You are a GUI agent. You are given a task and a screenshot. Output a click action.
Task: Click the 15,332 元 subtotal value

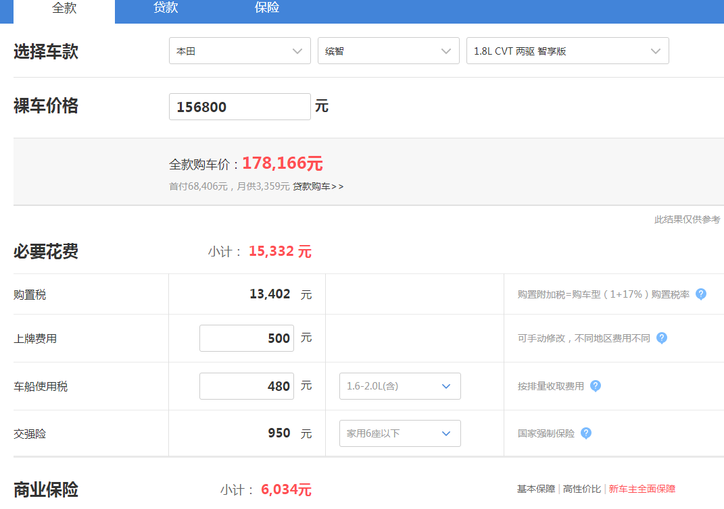(280, 251)
